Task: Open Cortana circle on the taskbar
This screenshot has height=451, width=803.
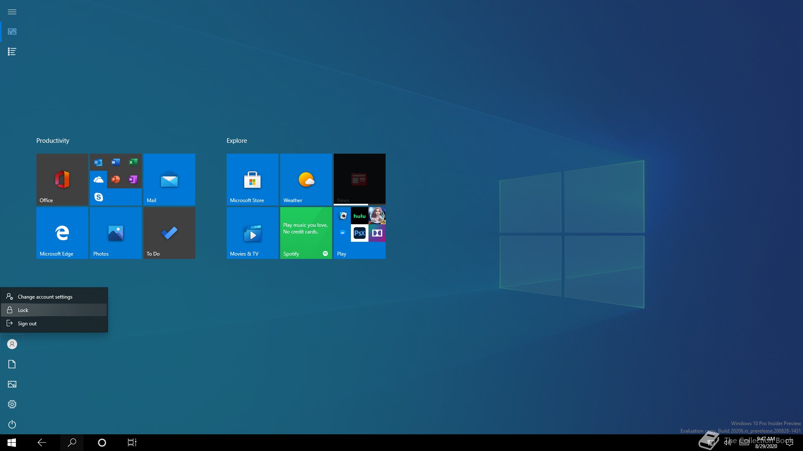Action: [x=102, y=443]
